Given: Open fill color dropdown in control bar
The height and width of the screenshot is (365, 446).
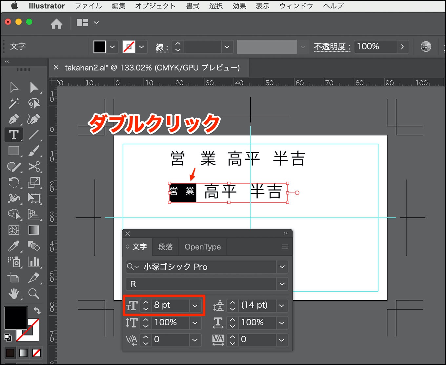Looking at the screenshot, I should [x=112, y=47].
